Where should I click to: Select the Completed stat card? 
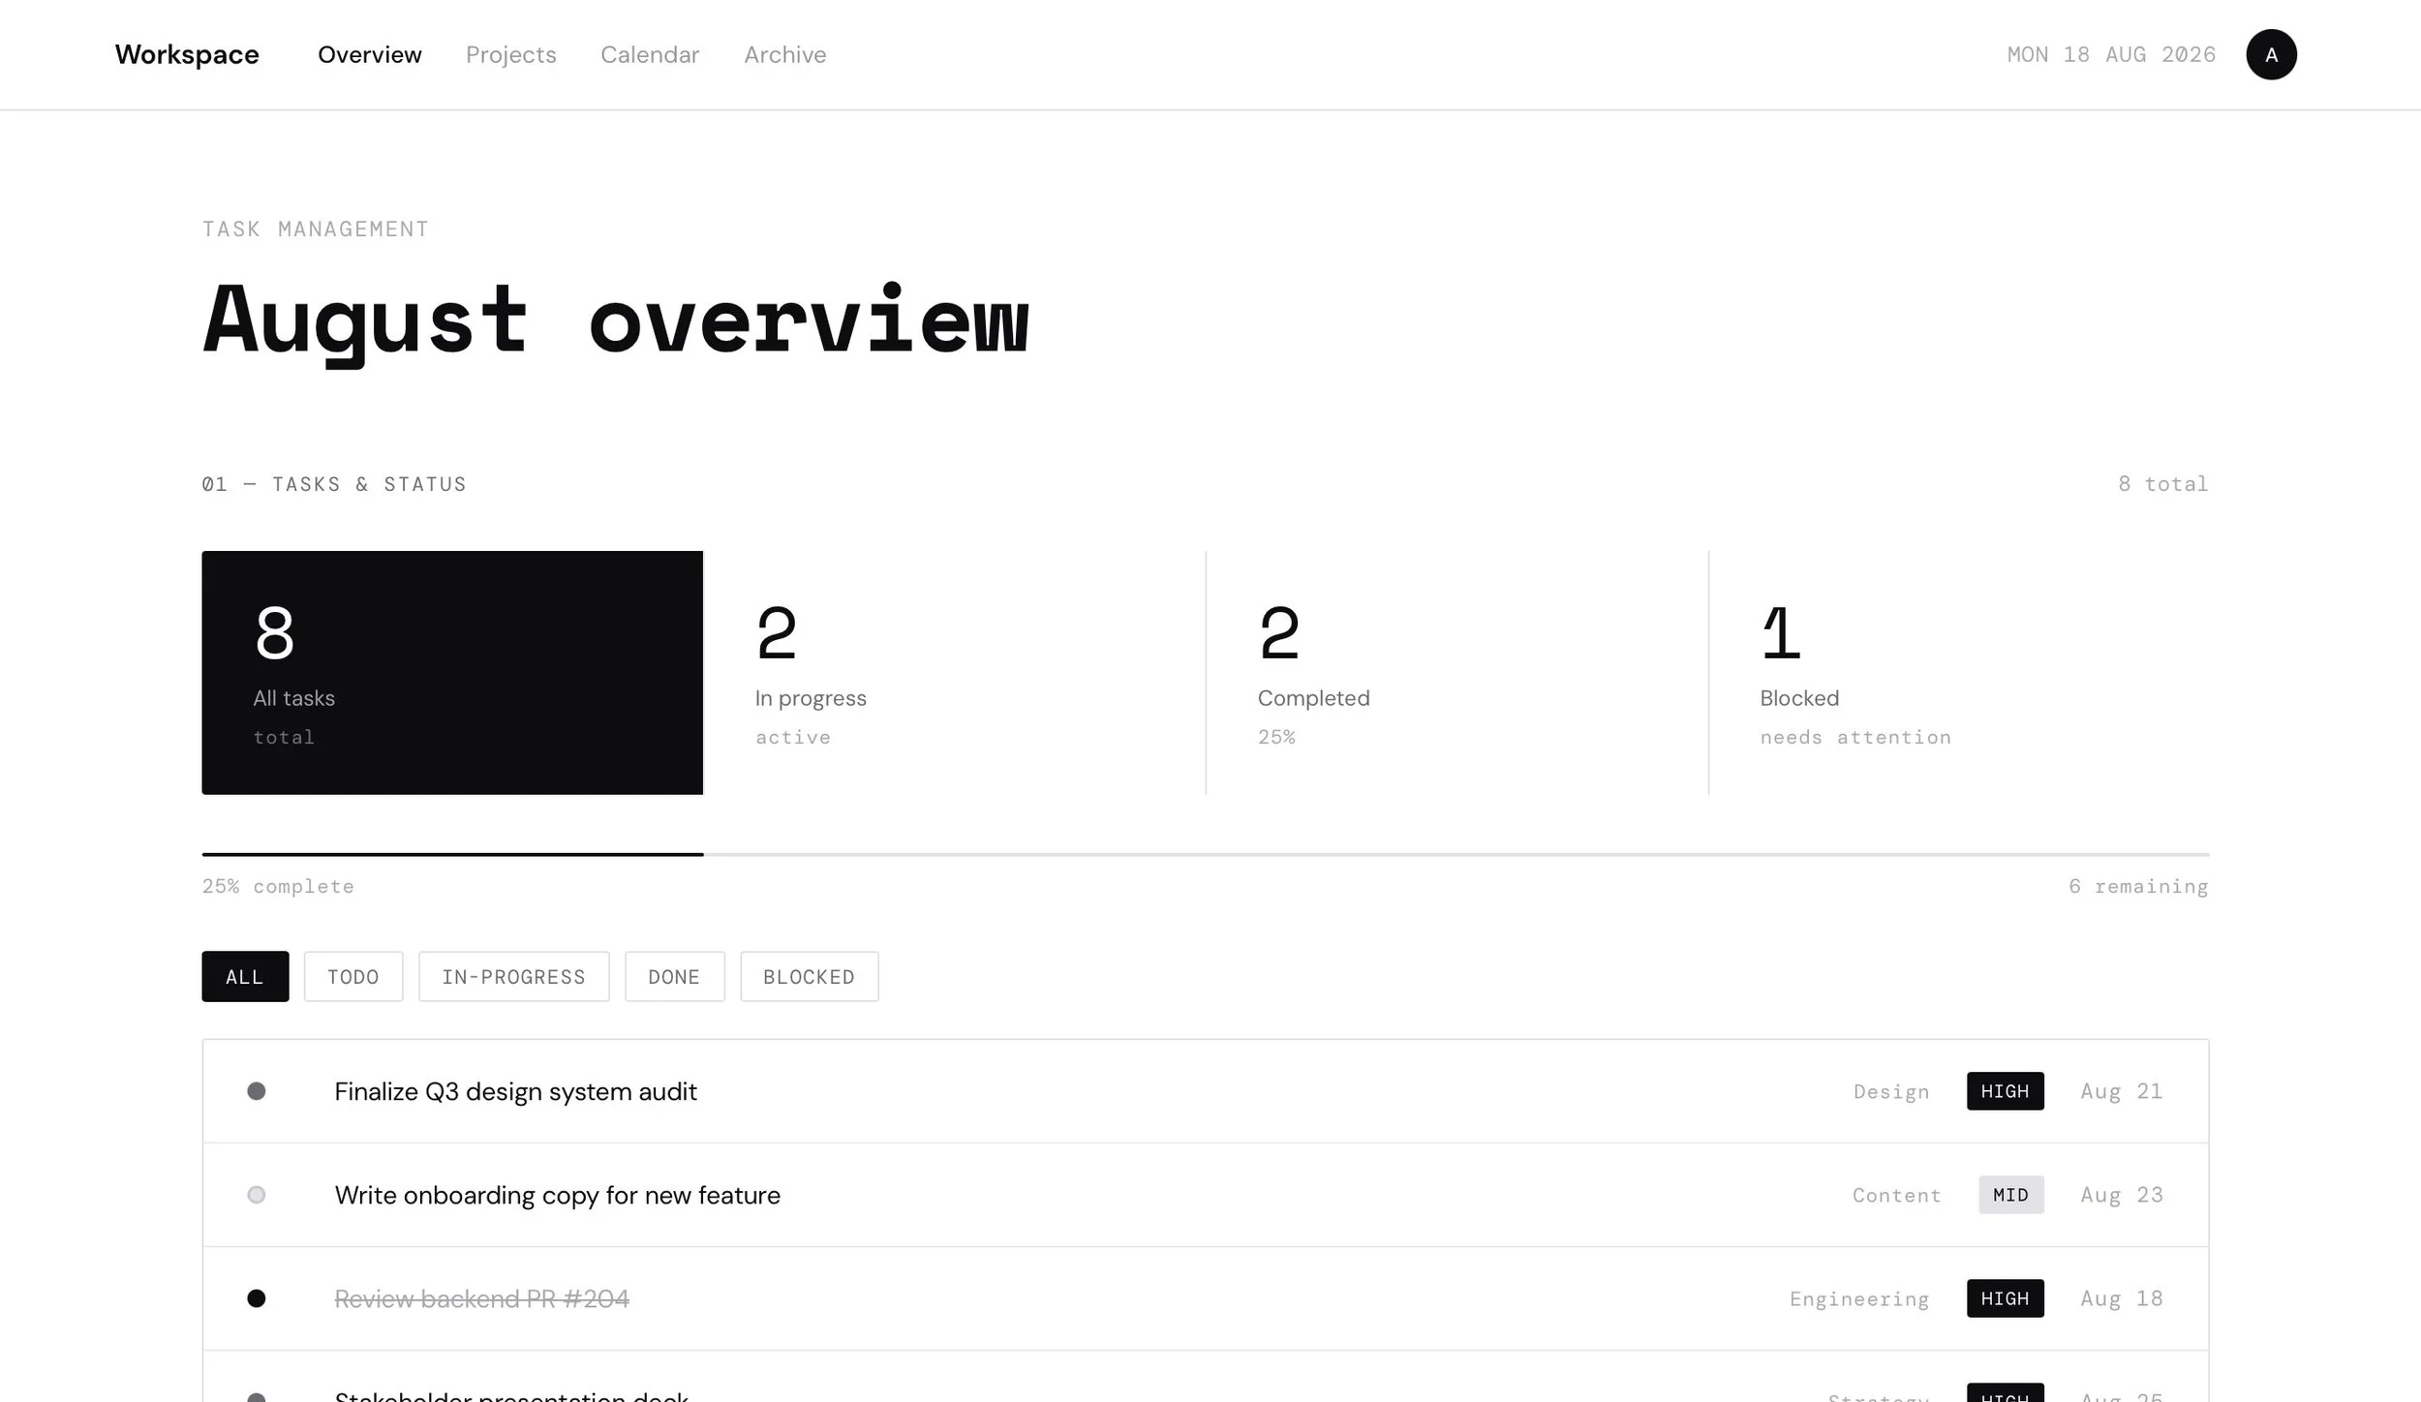(x=1457, y=673)
